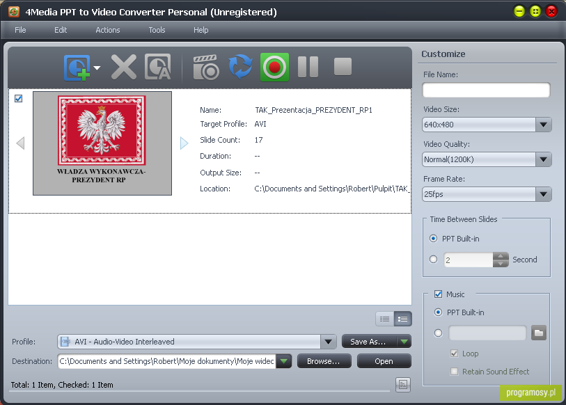This screenshot has height=405, width=566.
Task: Expand the Destination path dropdown arrow
Action: [x=284, y=361]
